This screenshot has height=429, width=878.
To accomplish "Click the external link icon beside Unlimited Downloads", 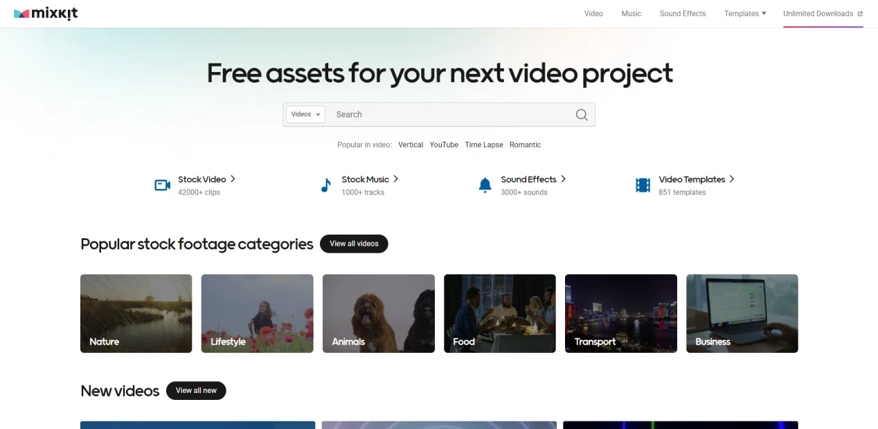I will click(x=860, y=14).
